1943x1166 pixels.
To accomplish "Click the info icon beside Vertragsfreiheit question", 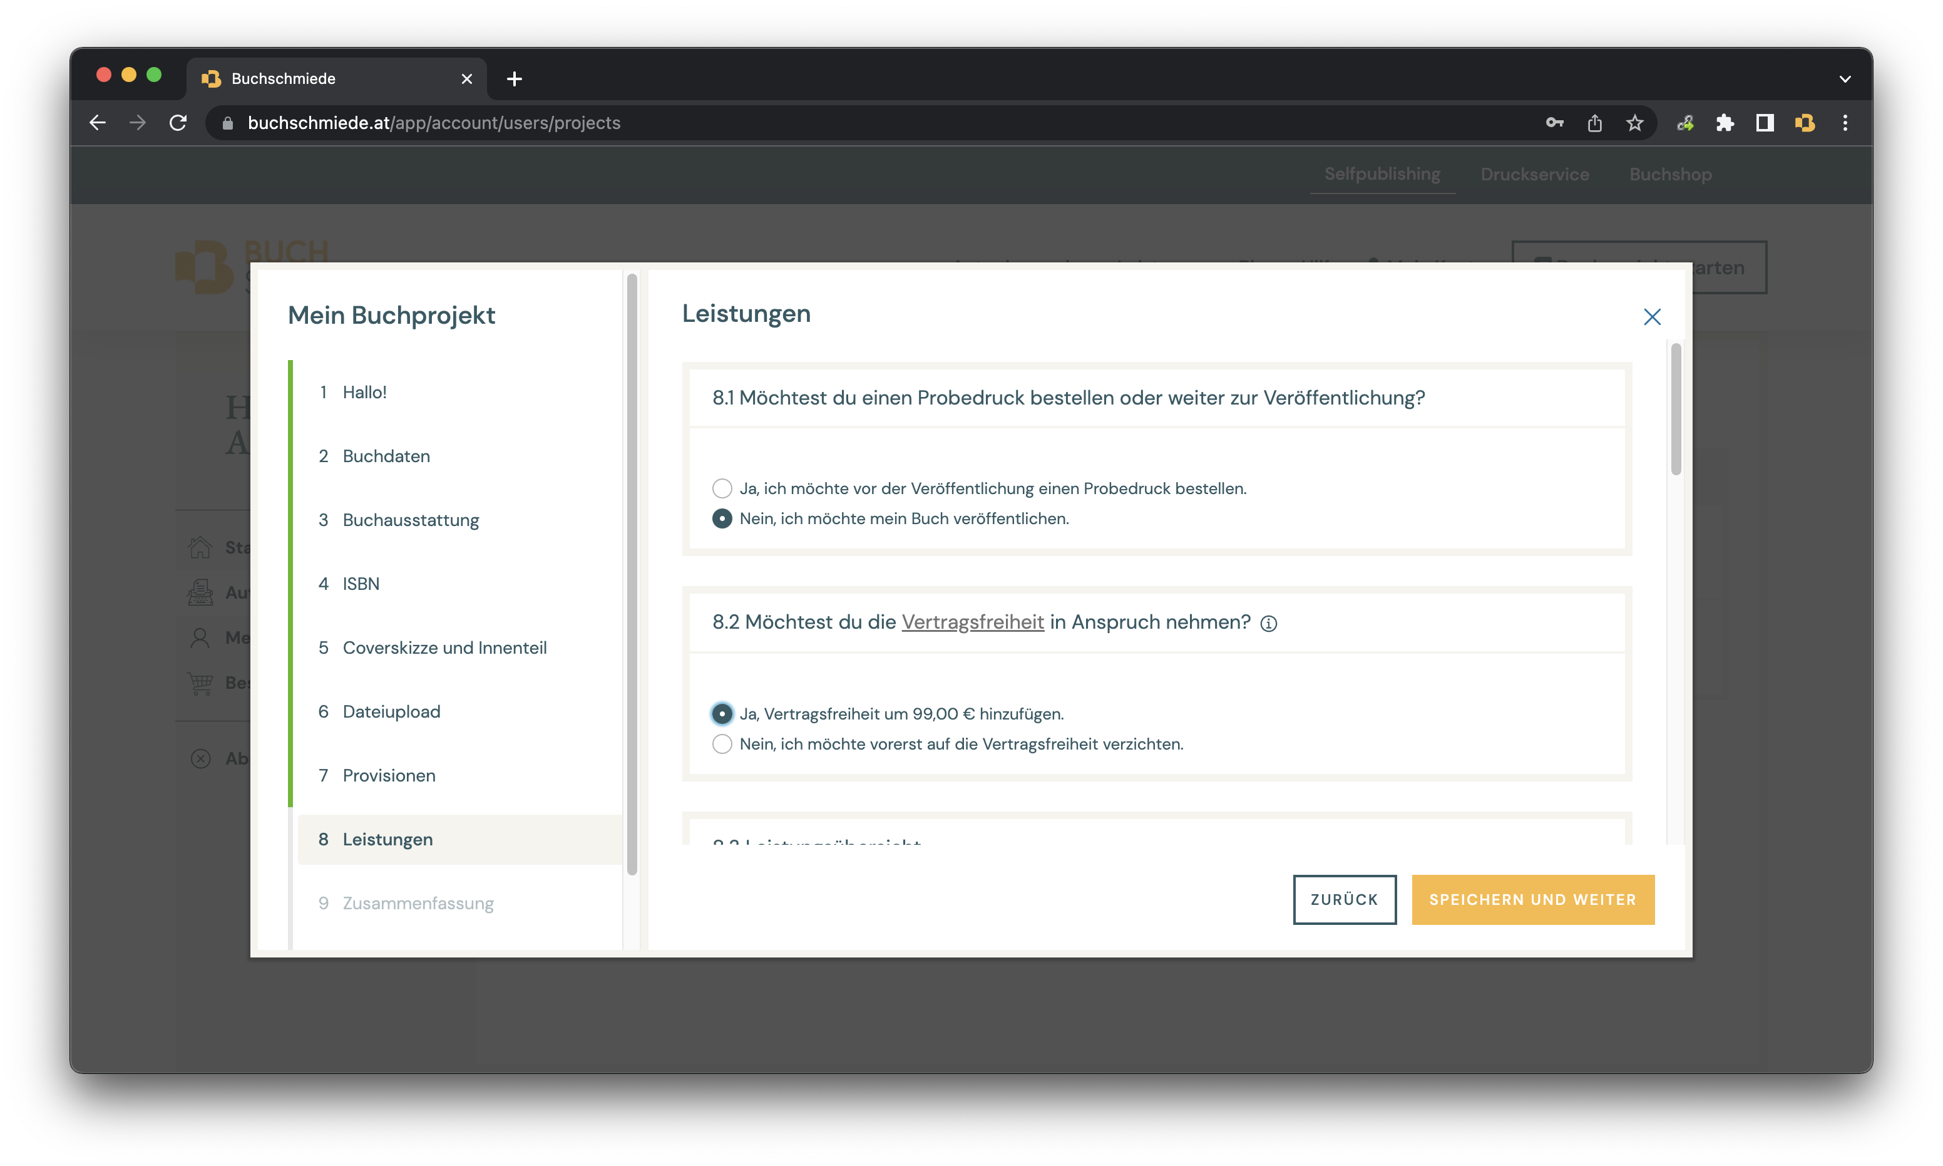I will [x=1268, y=623].
